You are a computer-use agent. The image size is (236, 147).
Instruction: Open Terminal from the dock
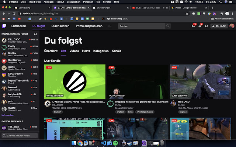click(x=97, y=143)
